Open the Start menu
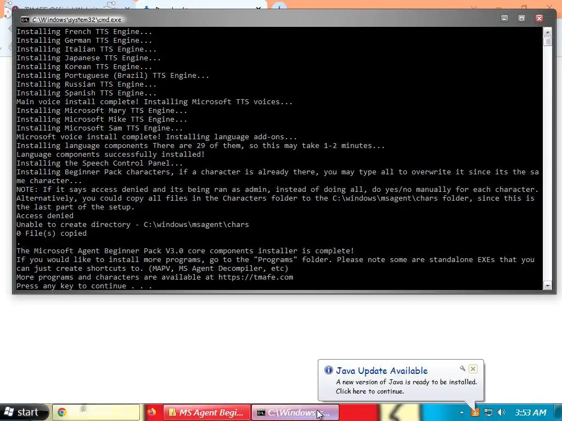 (x=24, y=412)
